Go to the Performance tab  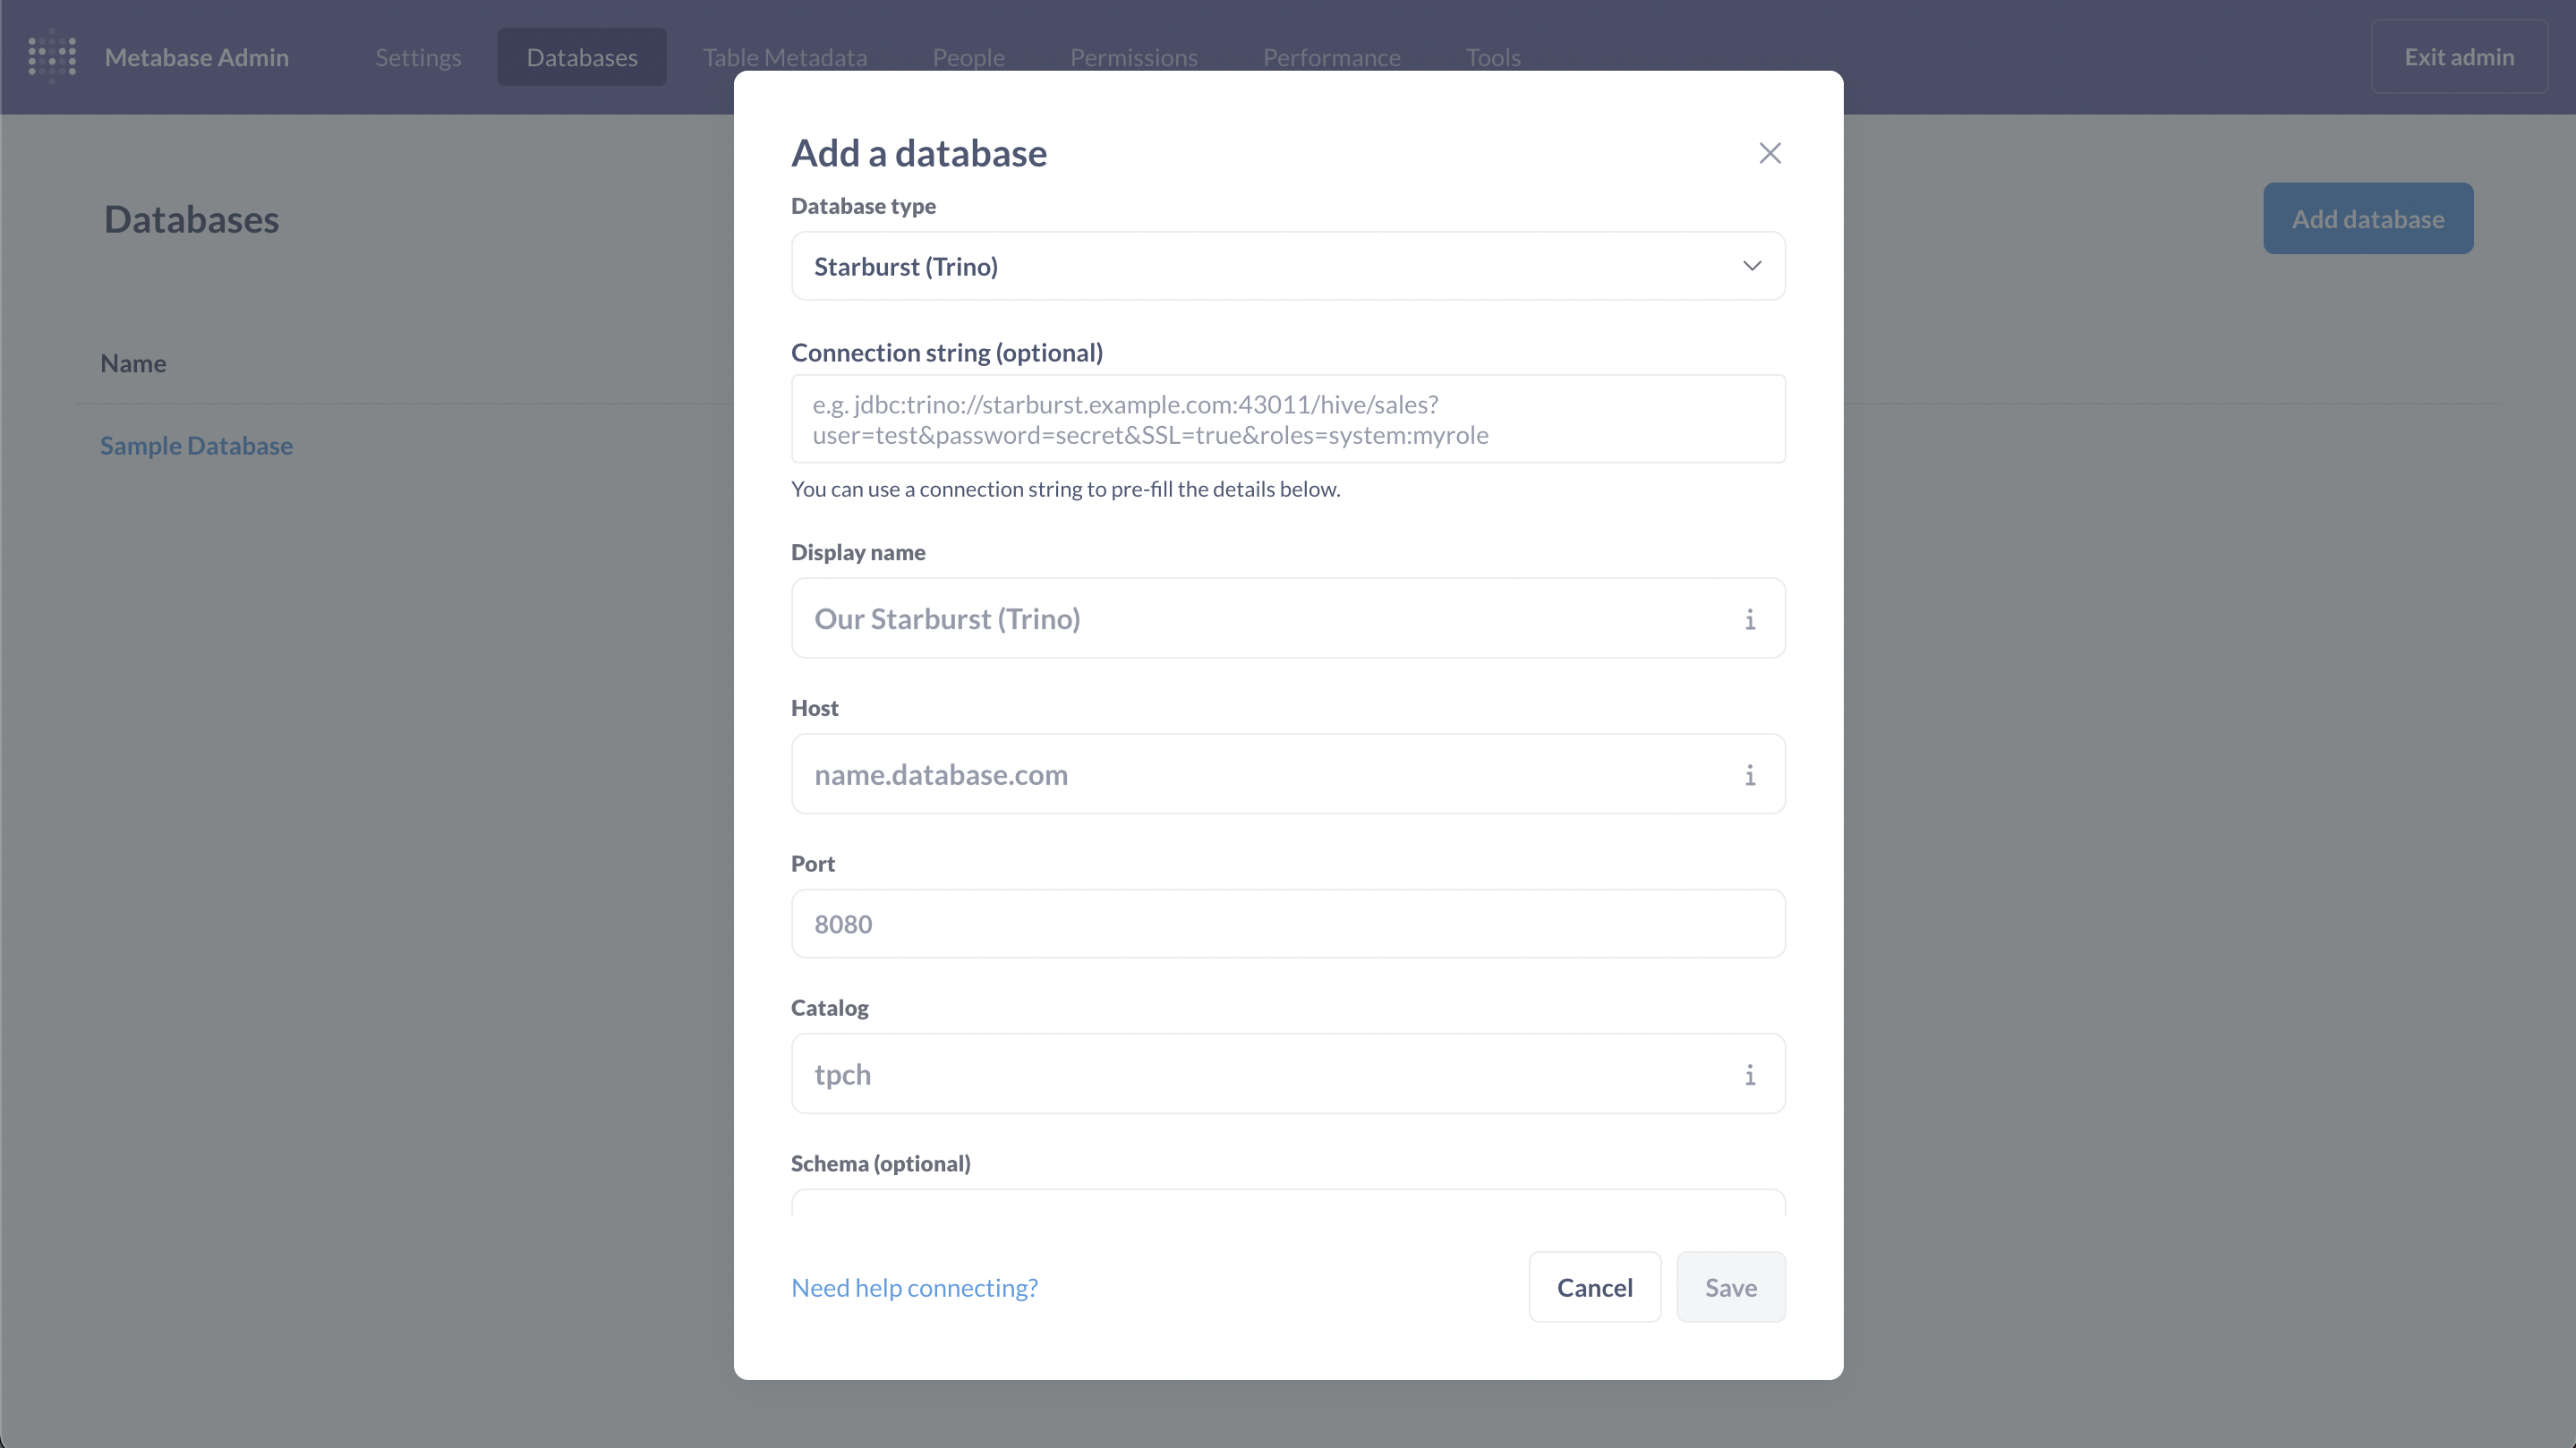click(1331, 57)
